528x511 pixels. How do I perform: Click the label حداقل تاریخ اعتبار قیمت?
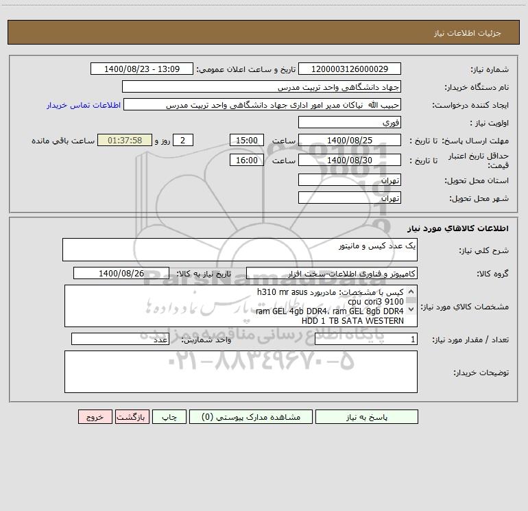pos(479,161)
